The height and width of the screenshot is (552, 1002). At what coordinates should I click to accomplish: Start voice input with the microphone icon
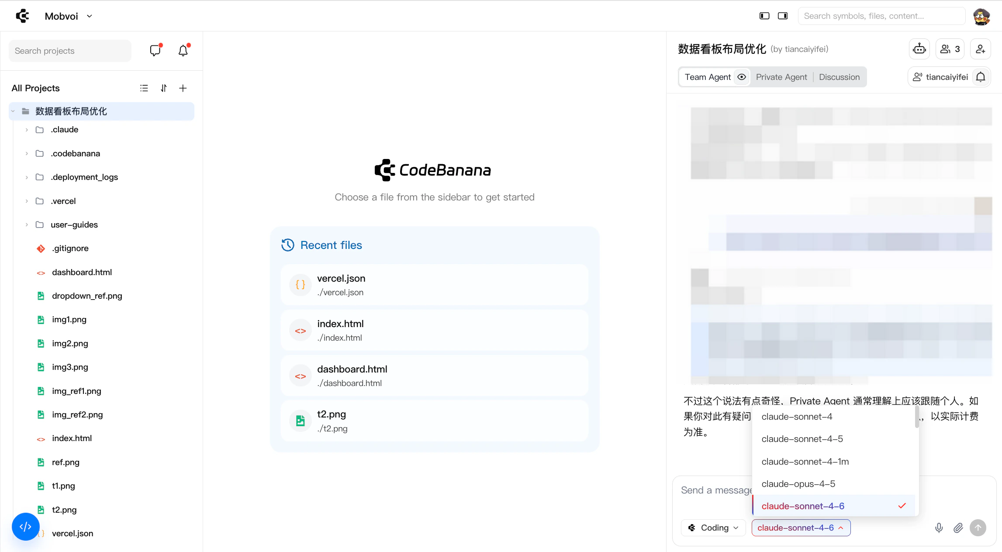(938, 528)
